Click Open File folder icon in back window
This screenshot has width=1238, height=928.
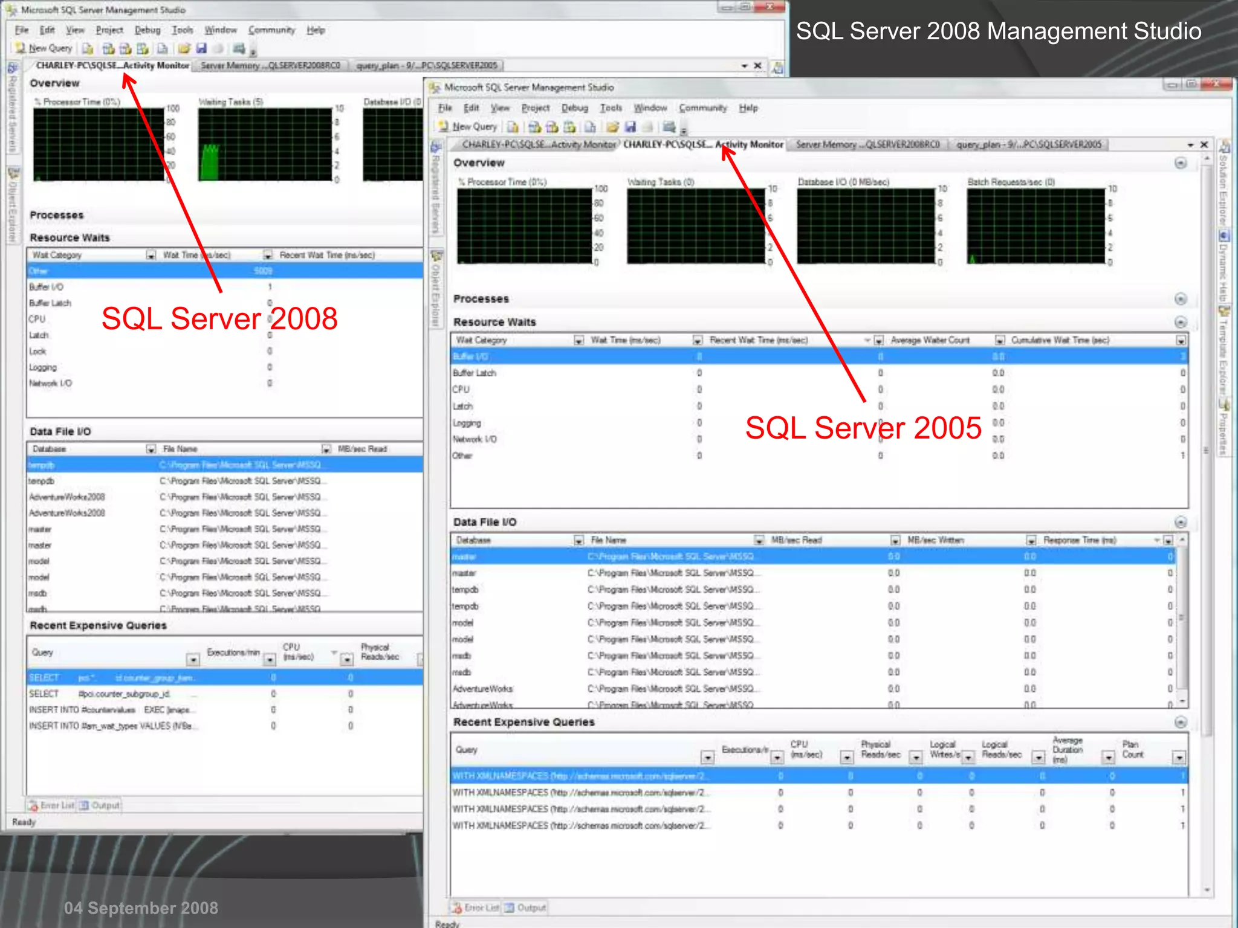(184, 48)
